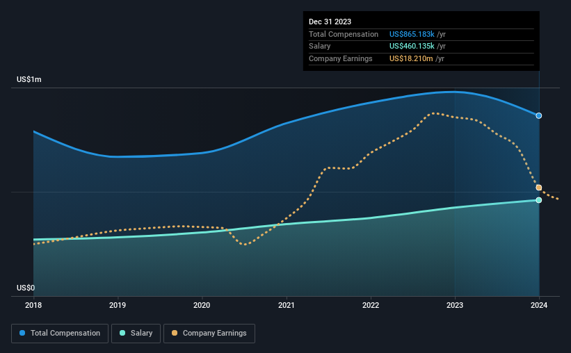
Task: Toggle the Company Earnings legend button
Action: [209, 334]
